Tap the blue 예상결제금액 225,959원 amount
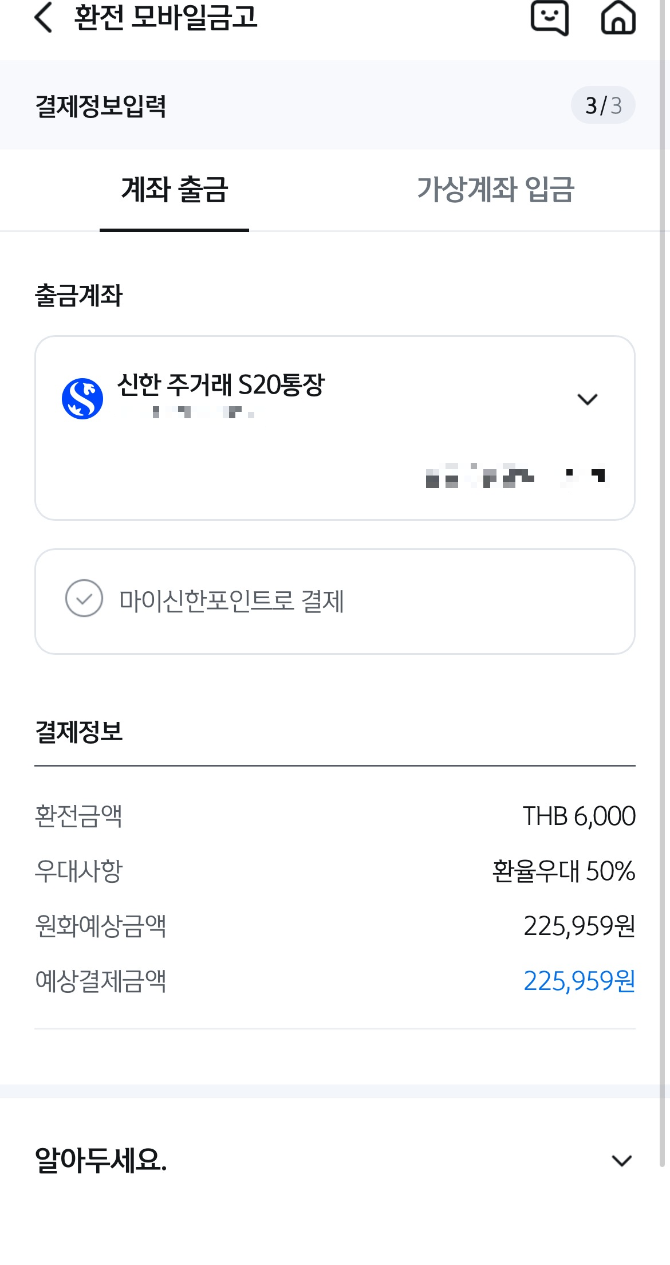The height and width of the screenshot is (1265, 670). pos(579,981)
